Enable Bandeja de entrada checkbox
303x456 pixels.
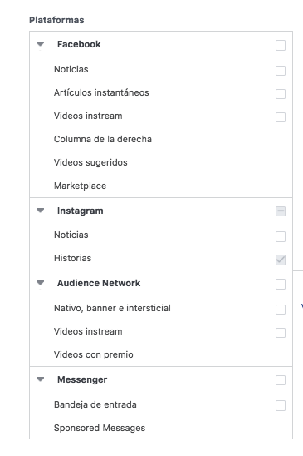(281, 405)
